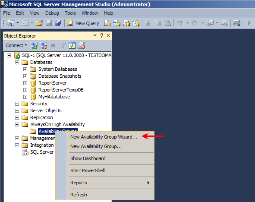Click the Stop square icon in Object Explorer
Screen dimensions: 255x202
point(53,46)
